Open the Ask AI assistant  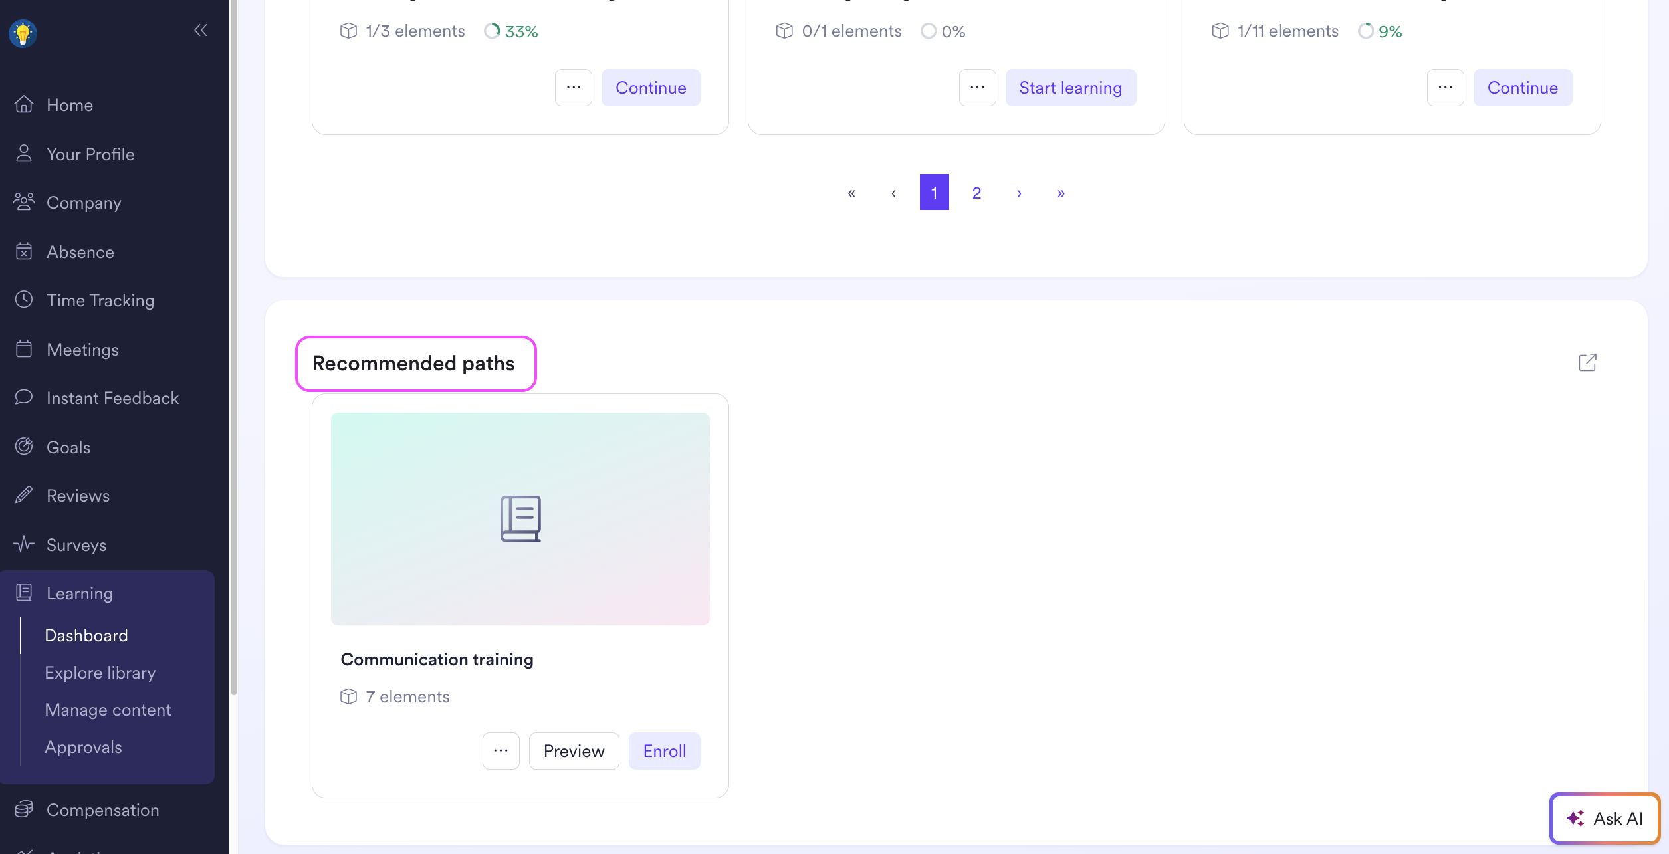point(1605,818)
